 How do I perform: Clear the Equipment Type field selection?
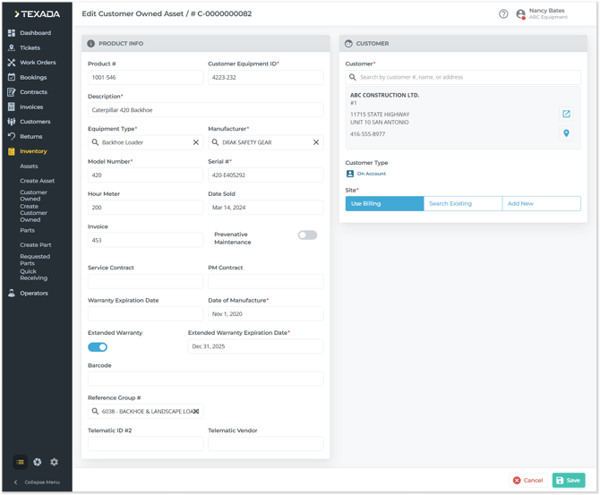click(196, 142)
